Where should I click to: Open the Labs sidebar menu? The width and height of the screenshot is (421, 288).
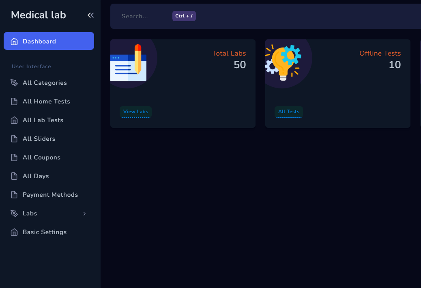[x=30, y=213]
